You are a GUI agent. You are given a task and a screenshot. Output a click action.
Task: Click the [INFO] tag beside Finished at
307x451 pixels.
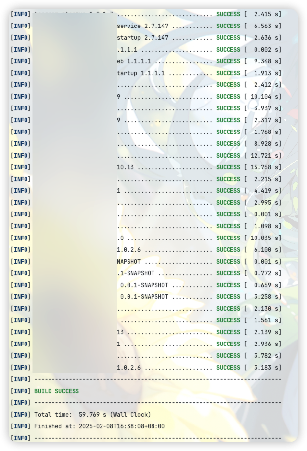click(x=21, y=426)
